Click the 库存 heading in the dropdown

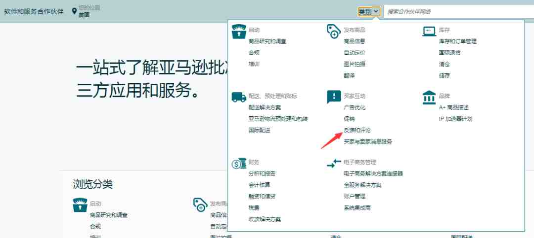tap(445, 30)
